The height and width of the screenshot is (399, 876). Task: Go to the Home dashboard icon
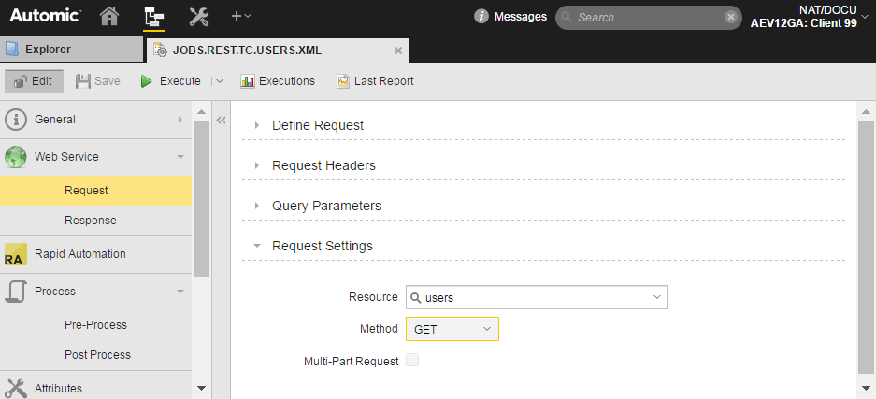point(109,17)
